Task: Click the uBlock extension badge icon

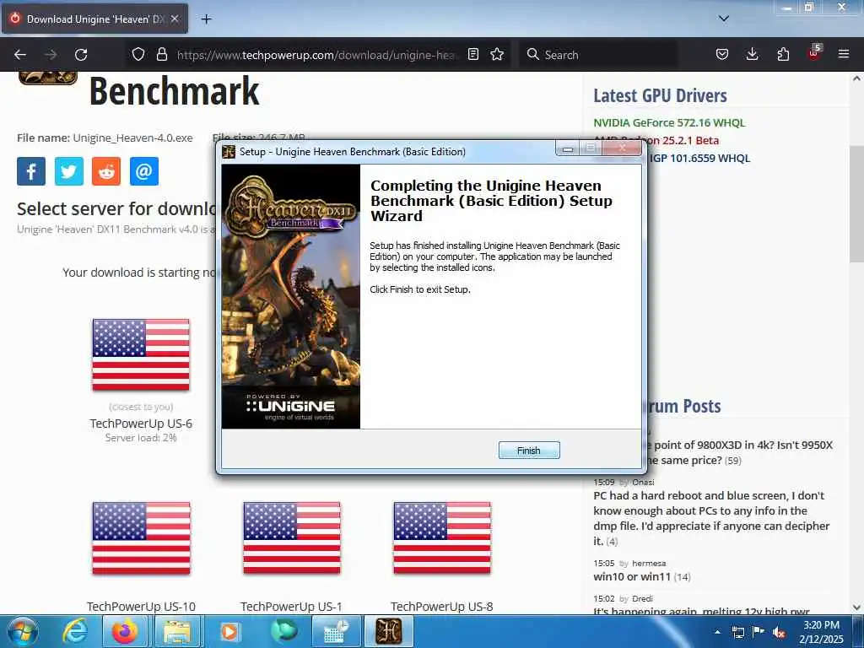Action: (x=814, y=53)
